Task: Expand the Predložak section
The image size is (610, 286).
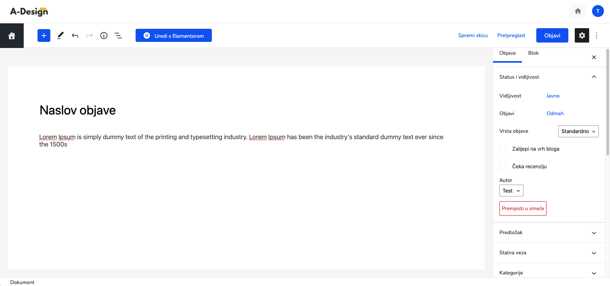Action: (x=549, y=233)
